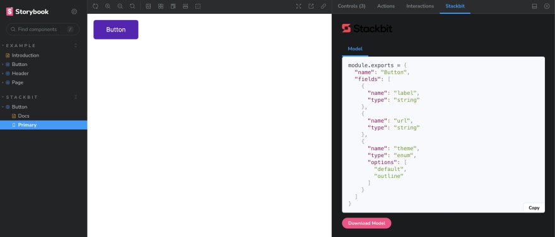This screenshot has width=555, height=237.
Task: Reset the preview zoom
Action: click(x=132, y=6)
